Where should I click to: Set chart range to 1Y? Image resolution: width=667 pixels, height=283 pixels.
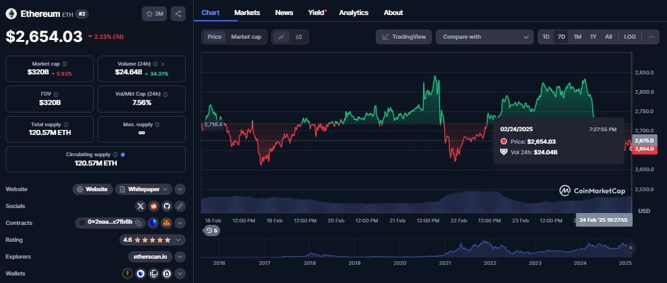[x=593, y=37]
